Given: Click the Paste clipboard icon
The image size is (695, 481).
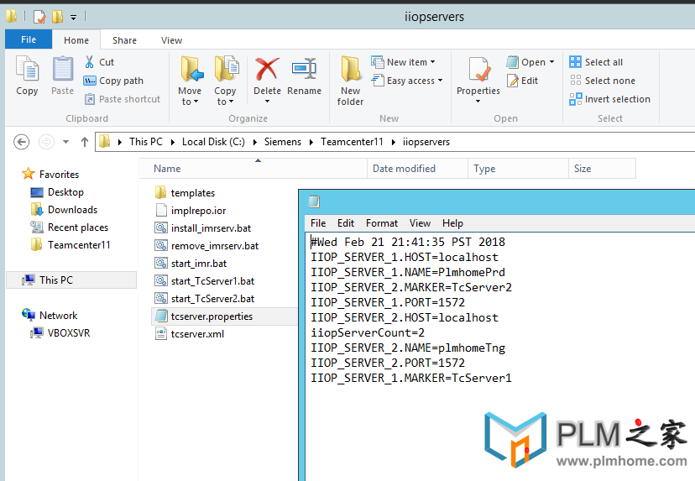Looking at the screenshot, I should point(62,69).
